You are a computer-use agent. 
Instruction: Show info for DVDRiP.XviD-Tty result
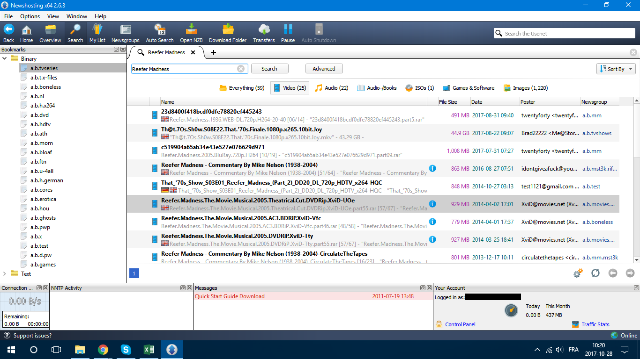(x=432, y=239)
